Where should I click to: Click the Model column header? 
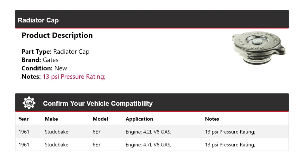coord(100,119)
